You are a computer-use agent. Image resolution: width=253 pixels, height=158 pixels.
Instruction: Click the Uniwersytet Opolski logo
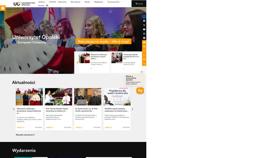point(24,4)
